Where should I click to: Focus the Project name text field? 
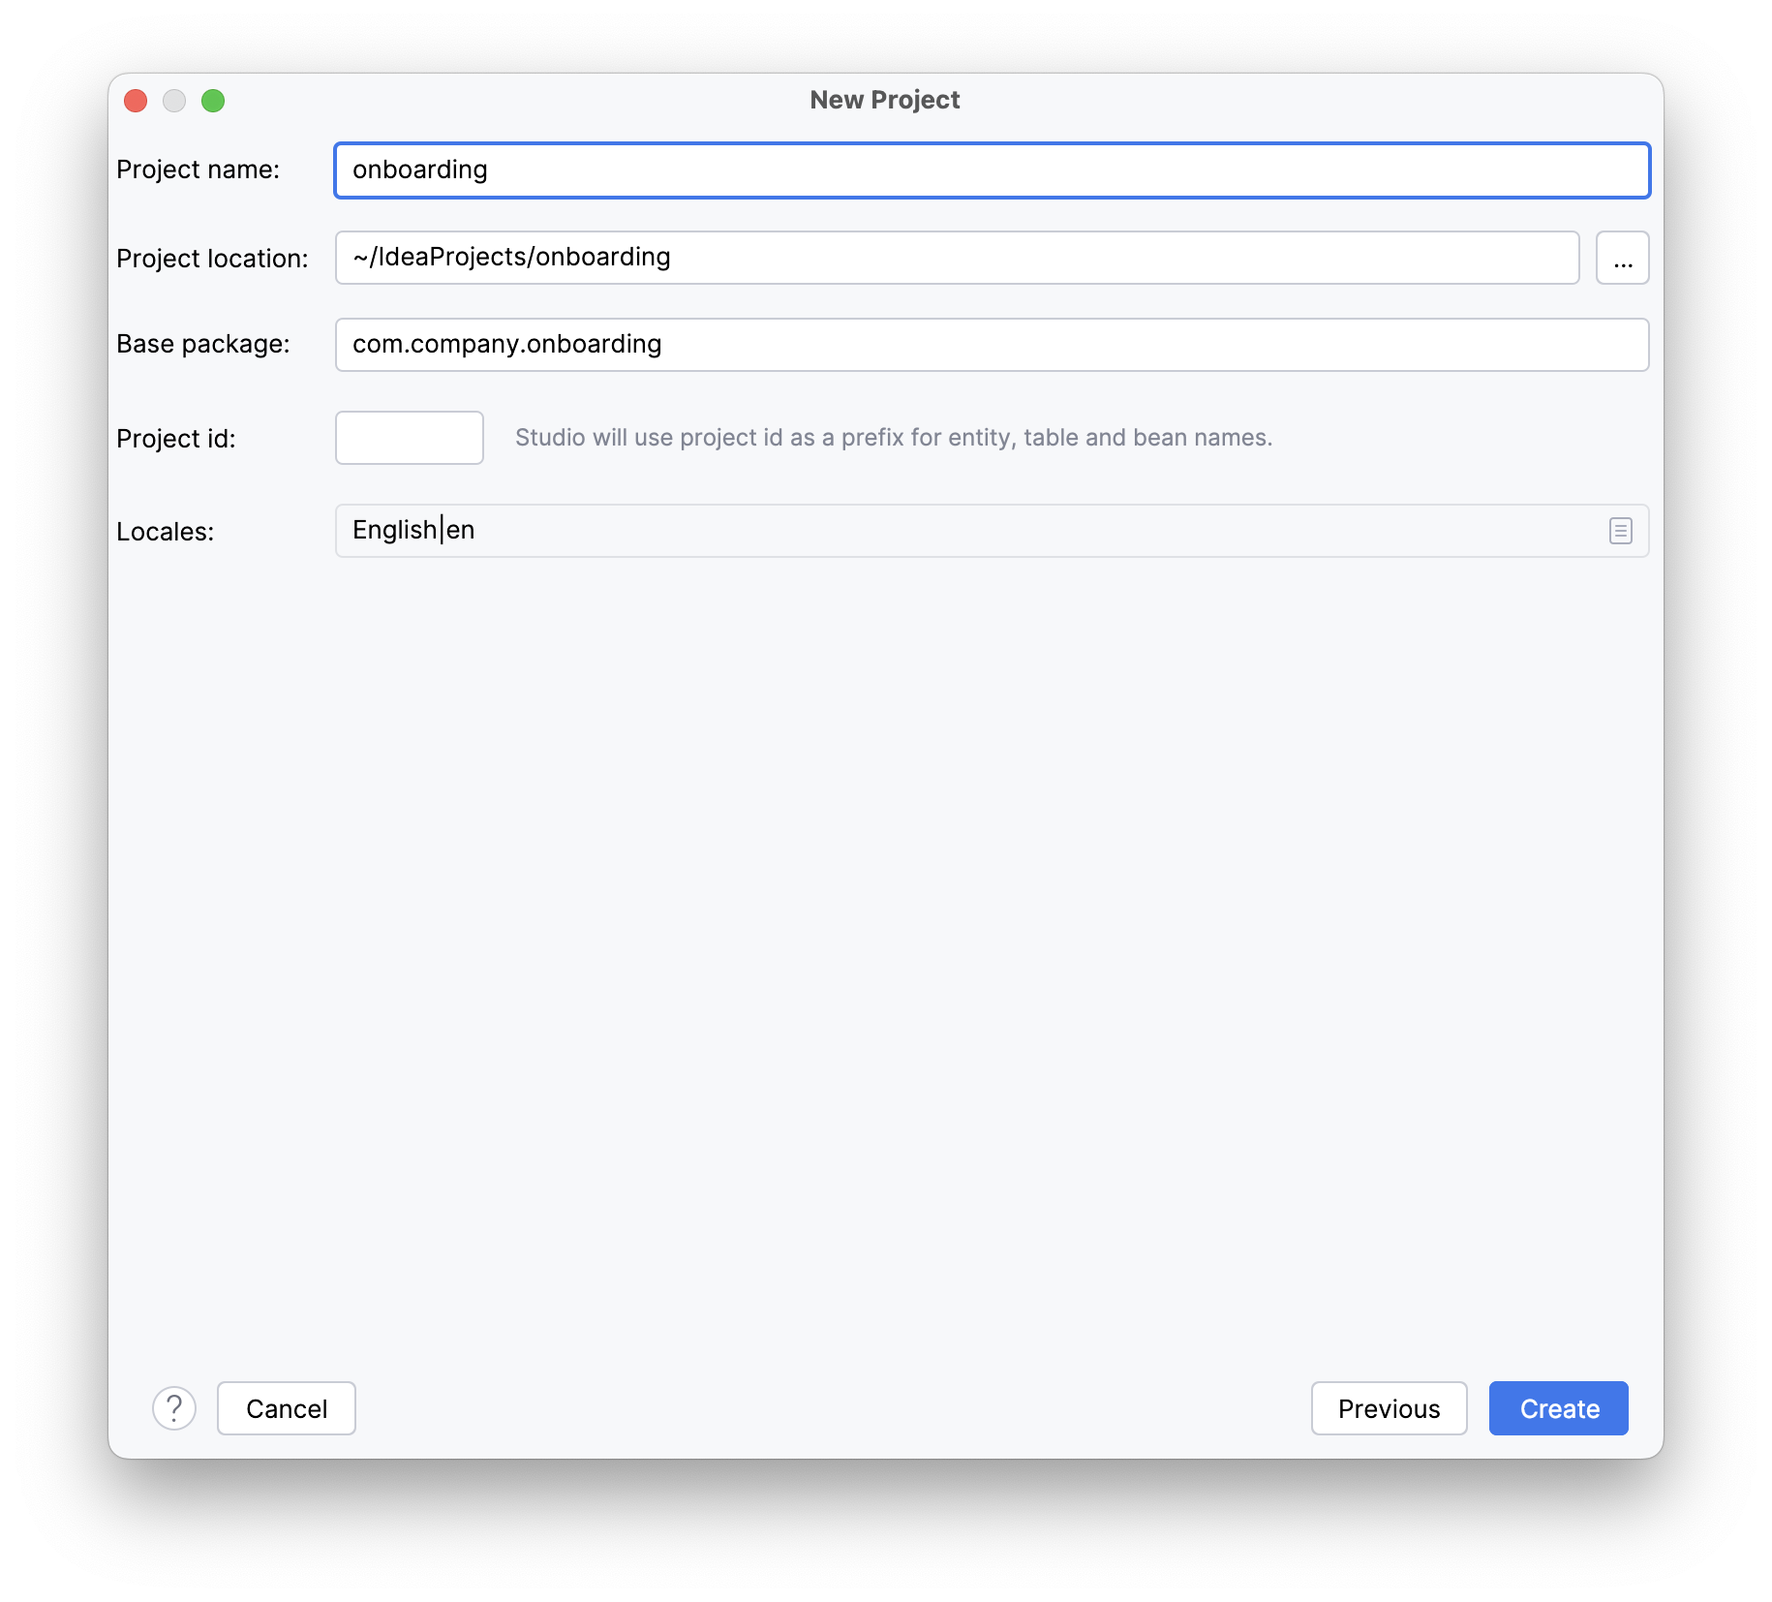[x=992, y=170]
